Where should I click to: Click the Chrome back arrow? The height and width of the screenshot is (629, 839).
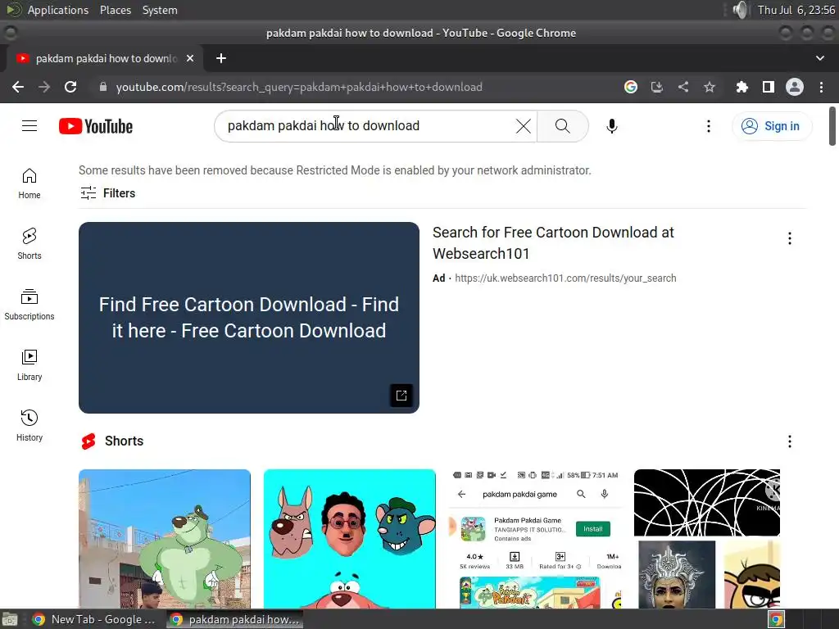[18, 87]
